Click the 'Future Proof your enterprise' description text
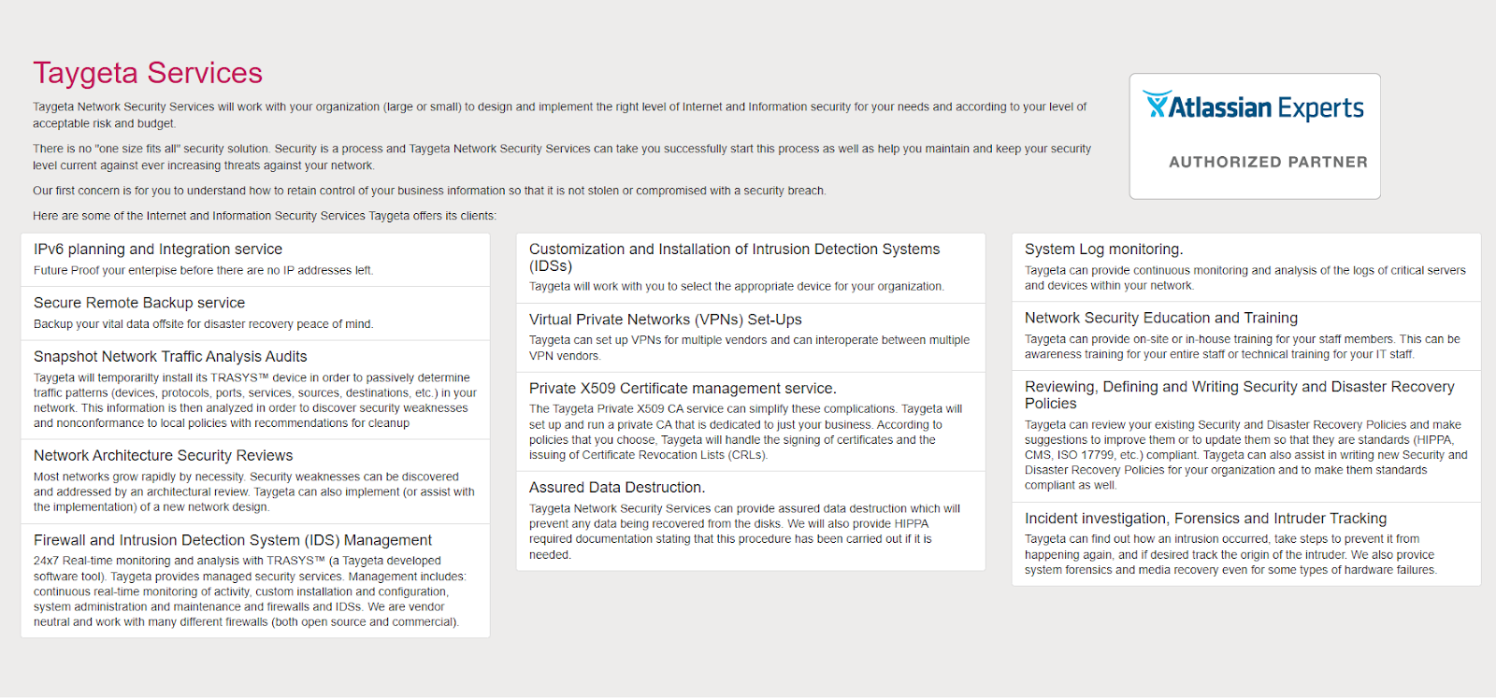This screenshot has height=698, width=1496. click(x=203, y=271)
